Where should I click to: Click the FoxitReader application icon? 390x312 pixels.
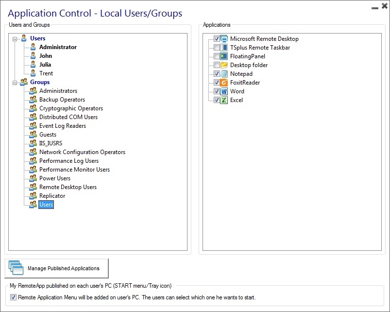point(224,83)
